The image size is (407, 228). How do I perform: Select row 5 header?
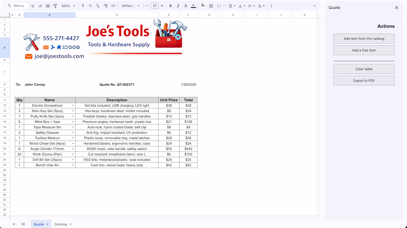5,48
